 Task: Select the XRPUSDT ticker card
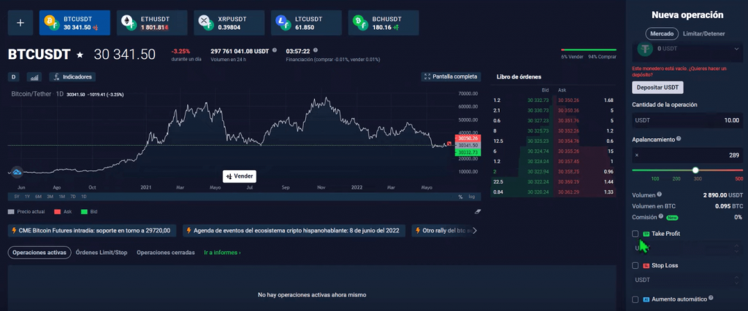click(229, 23)
